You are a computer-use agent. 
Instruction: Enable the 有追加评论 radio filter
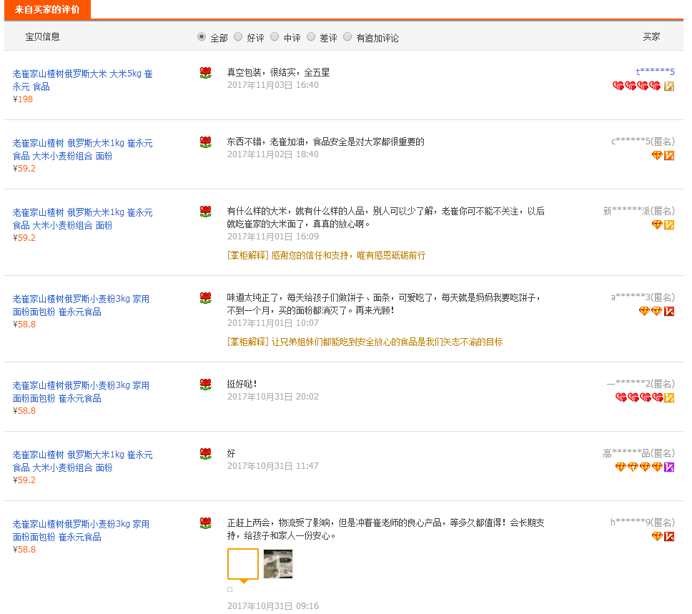pyautogui.click(x=347, y=37)
